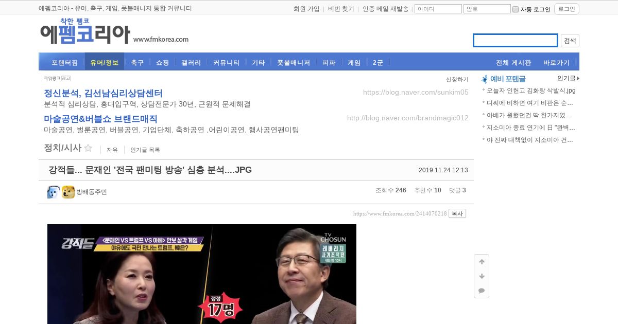Open the 풋볼매니저 menu
618x324 pixels.
294,63
